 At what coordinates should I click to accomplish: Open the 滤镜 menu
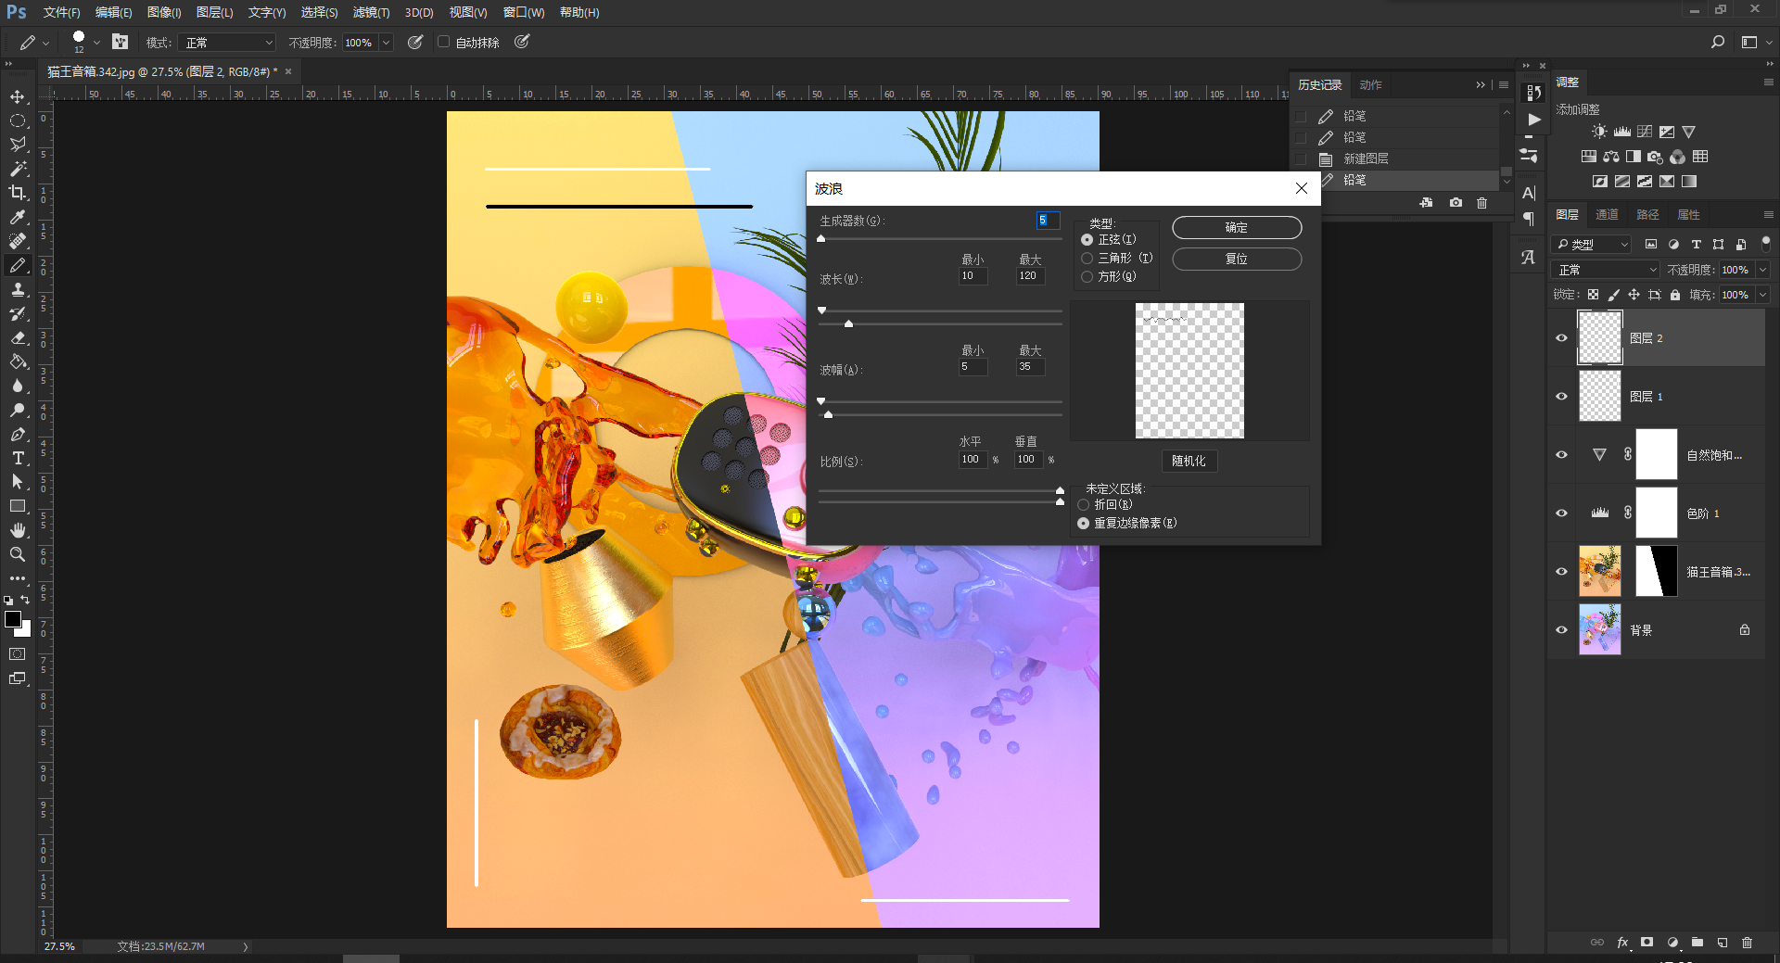pos(370,12)
